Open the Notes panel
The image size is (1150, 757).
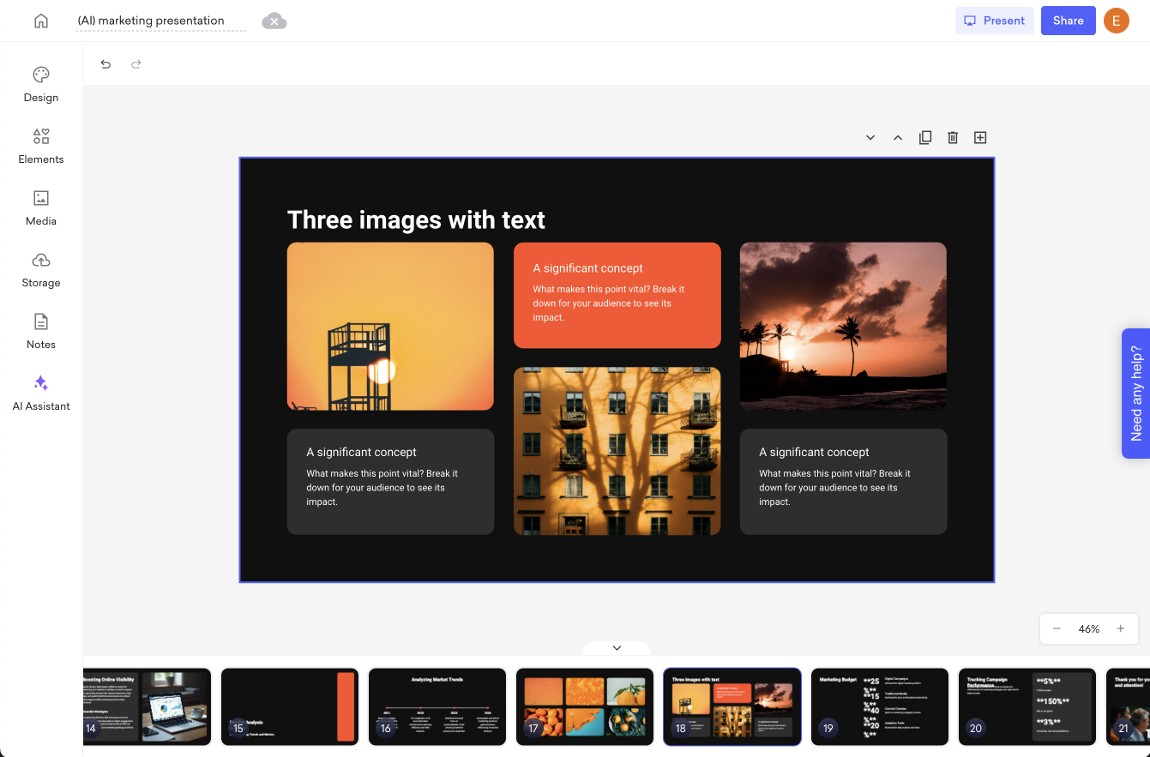pos(41,331)
